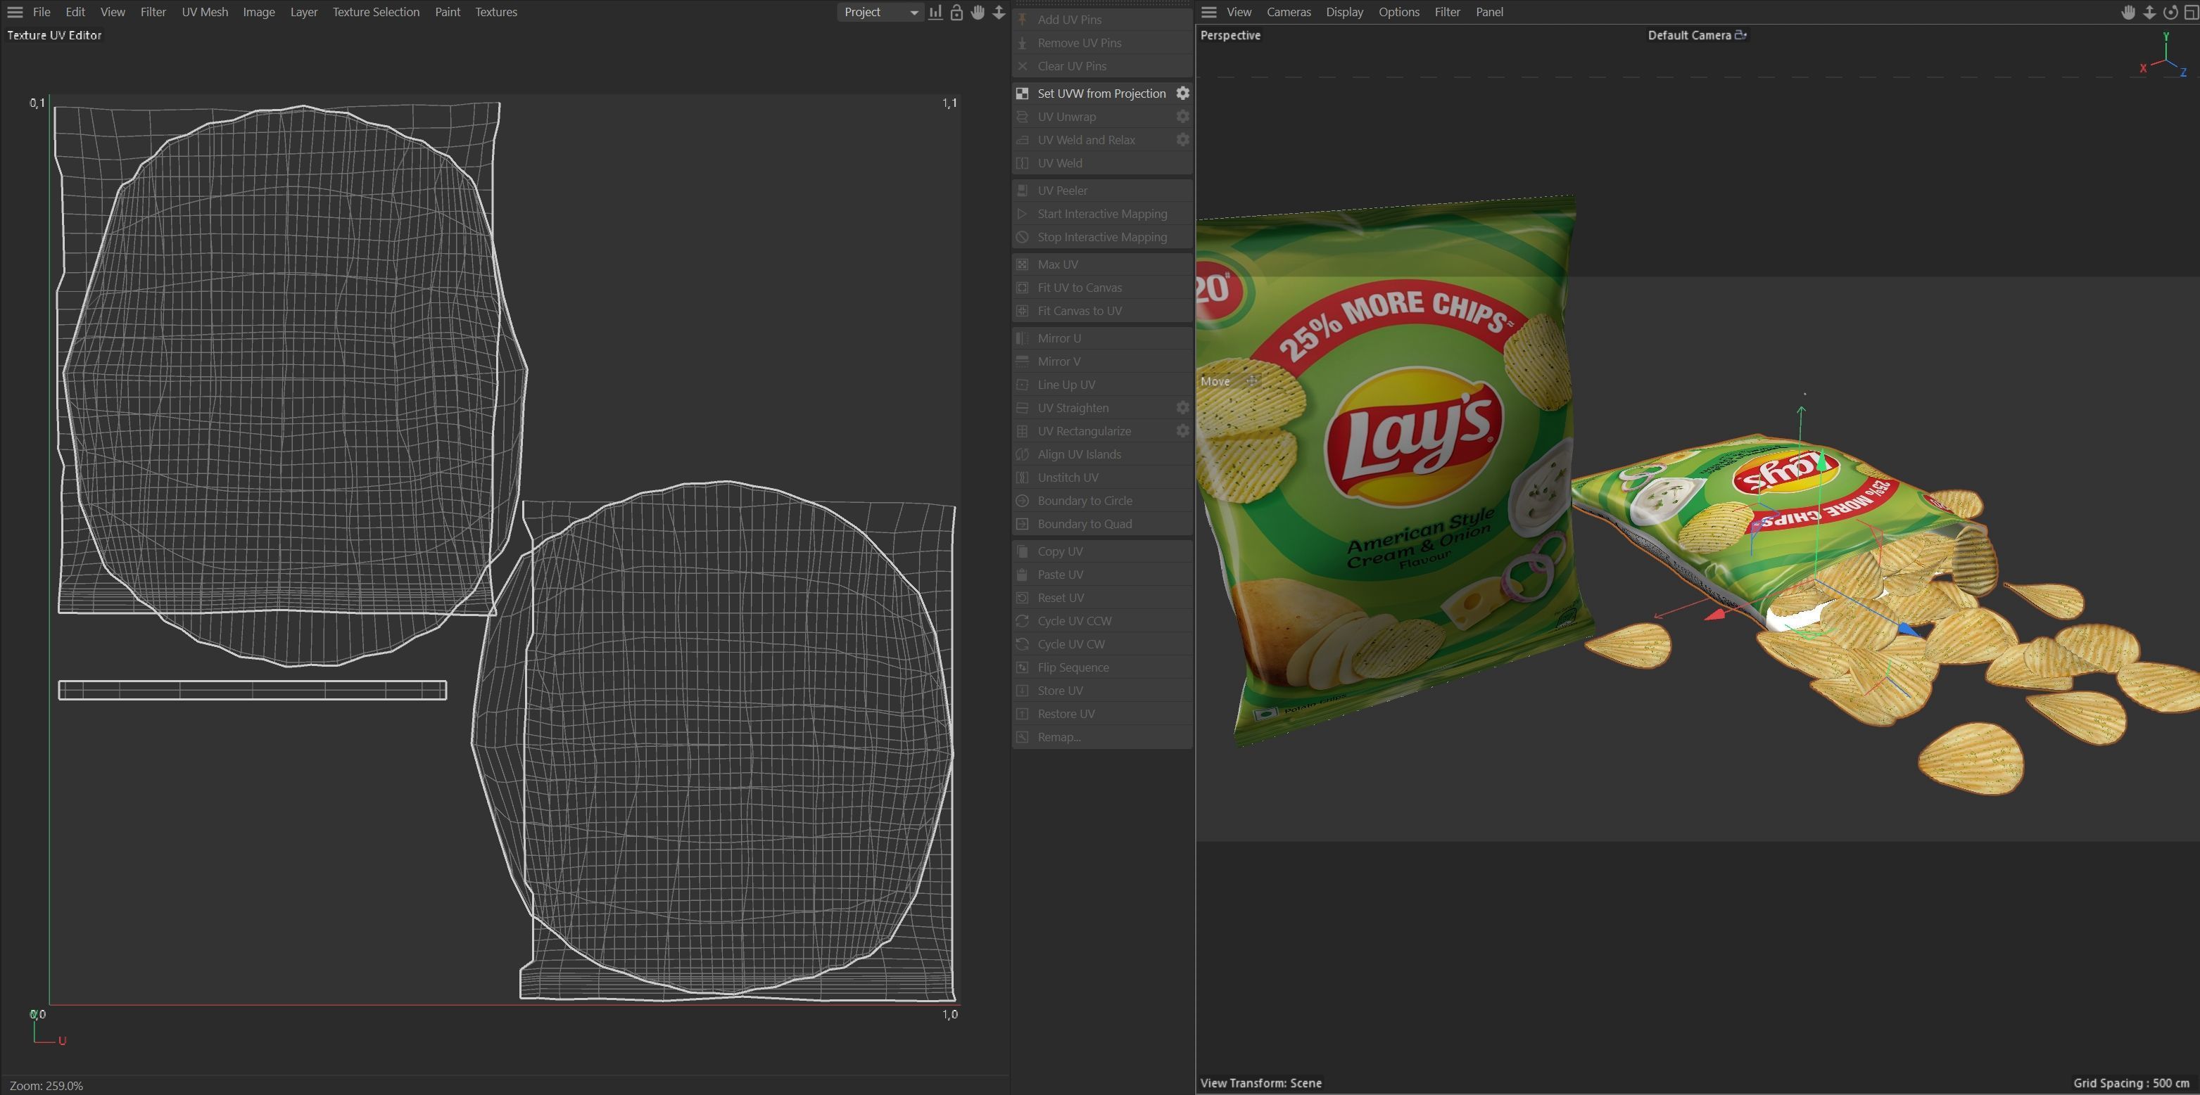Open the File menu in UV editor
The width and height of the screenshot is (2200, 1095).
coord(41,12)
